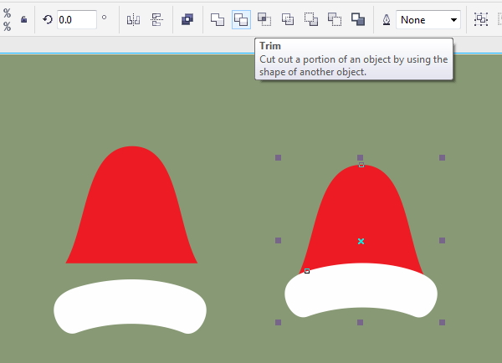The image size is (502, 363).
Task: Click the middle-left selection handle
Action: [279, 240]
